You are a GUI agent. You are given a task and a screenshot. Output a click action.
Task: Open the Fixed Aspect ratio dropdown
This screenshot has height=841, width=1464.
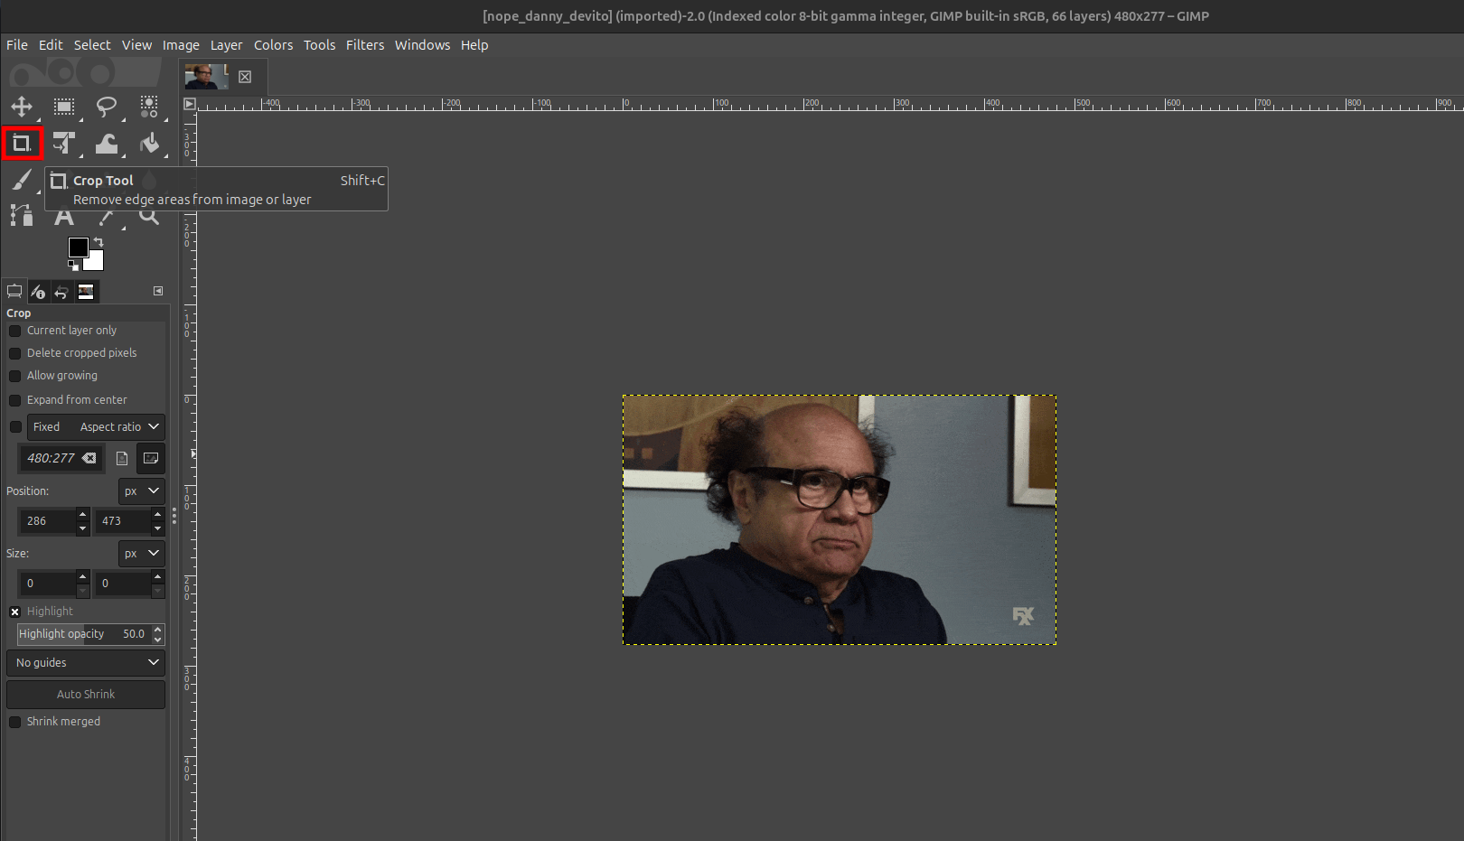click(x=96, y=427)
